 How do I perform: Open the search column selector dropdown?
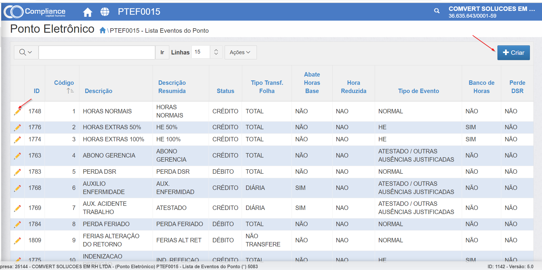tap(26, 52)
